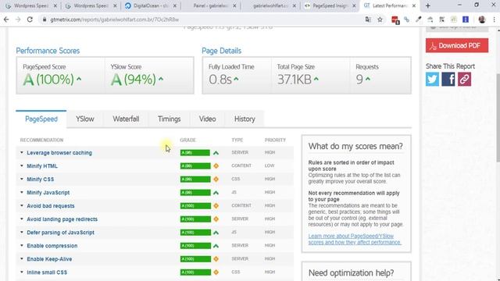Expand Minify CSS recommendation
The image size is (500, 281).
(22, 179)
